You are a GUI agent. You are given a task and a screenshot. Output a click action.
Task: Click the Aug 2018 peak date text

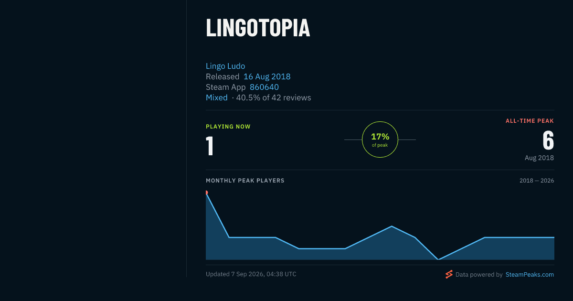(539, 158)
